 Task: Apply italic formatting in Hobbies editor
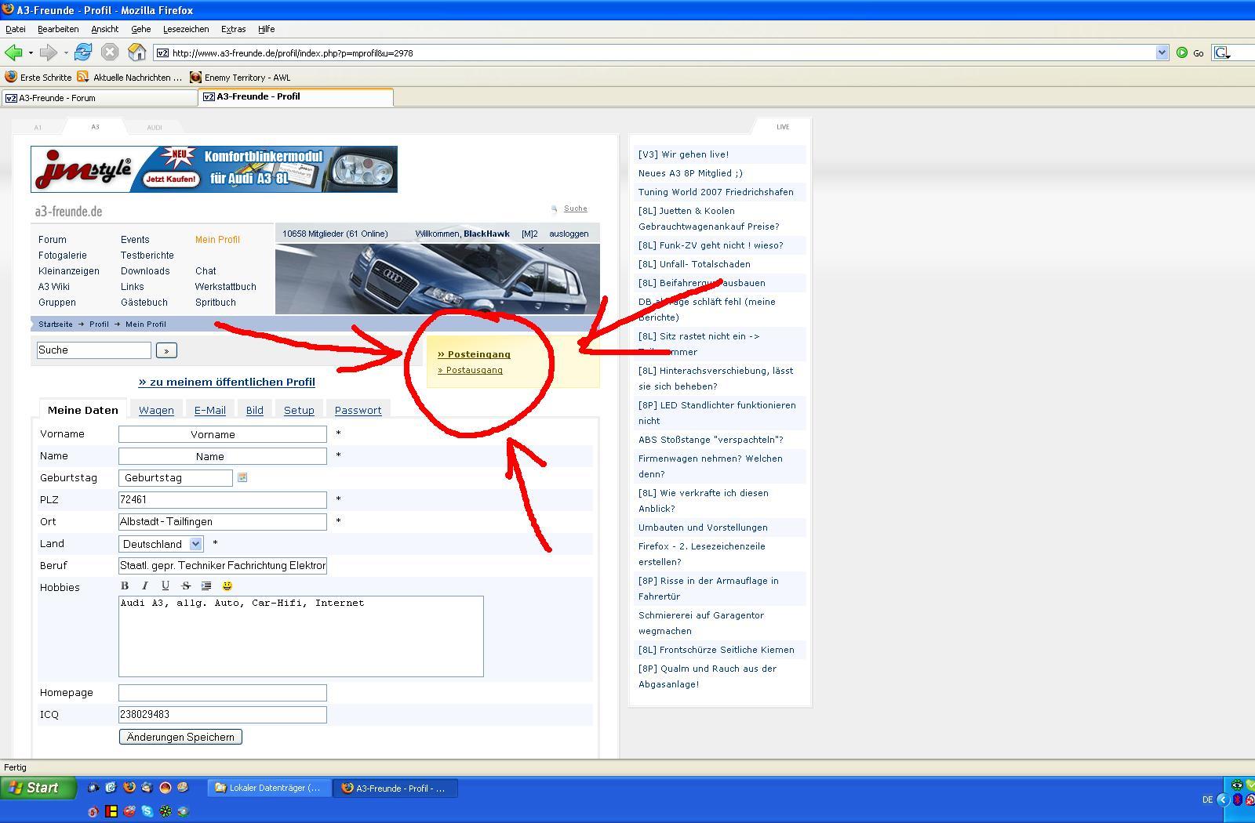[145, 586]
